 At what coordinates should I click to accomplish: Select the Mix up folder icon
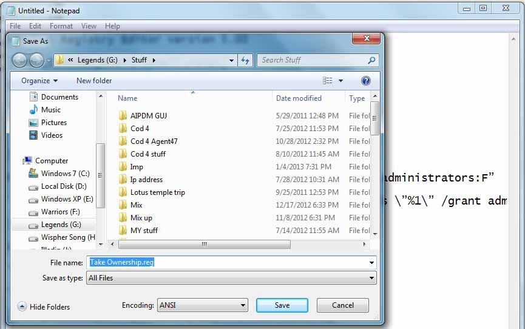123,217
